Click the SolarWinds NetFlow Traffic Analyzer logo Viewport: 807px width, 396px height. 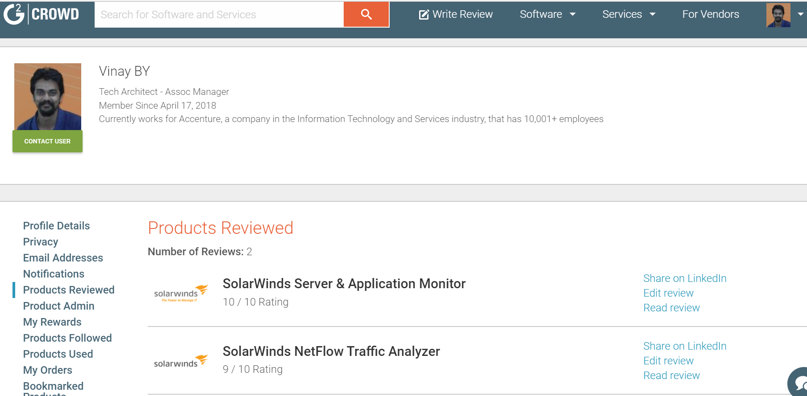[181, 361]
